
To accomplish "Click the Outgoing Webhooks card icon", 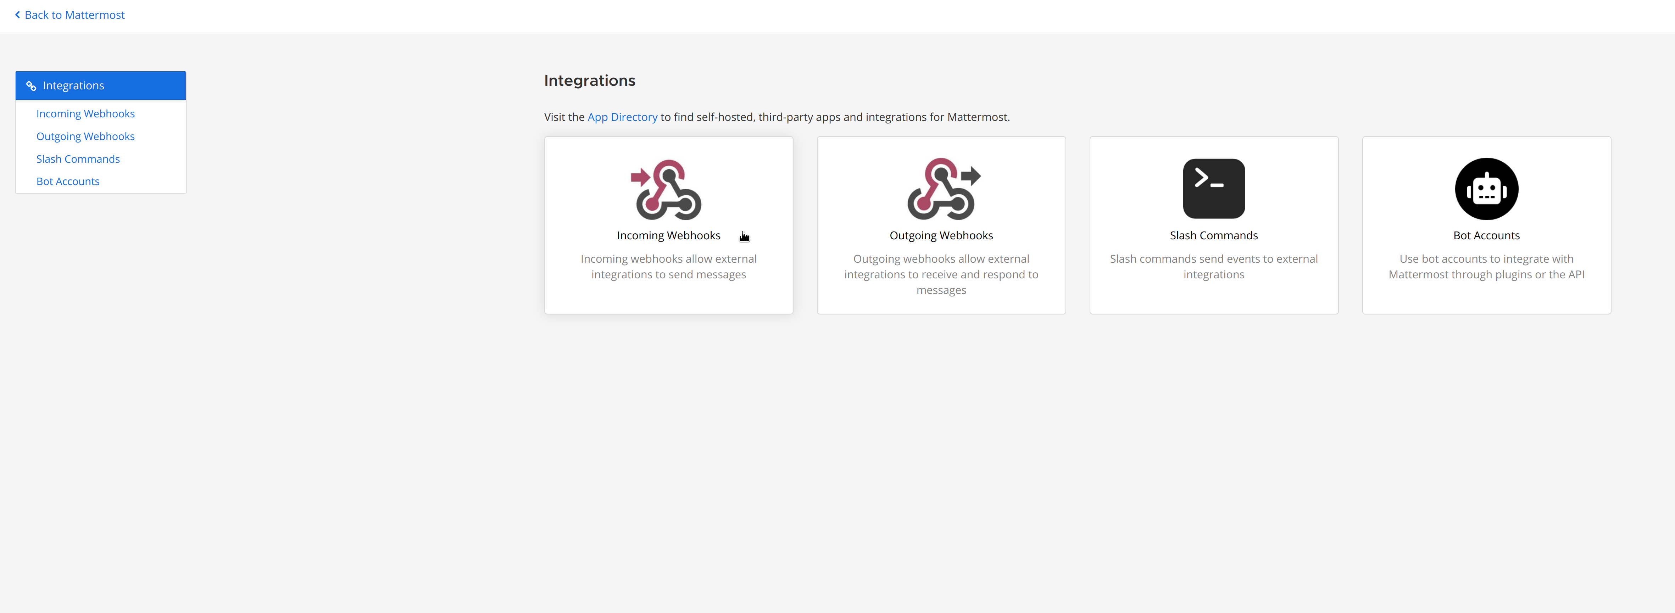I will [944, 189].
